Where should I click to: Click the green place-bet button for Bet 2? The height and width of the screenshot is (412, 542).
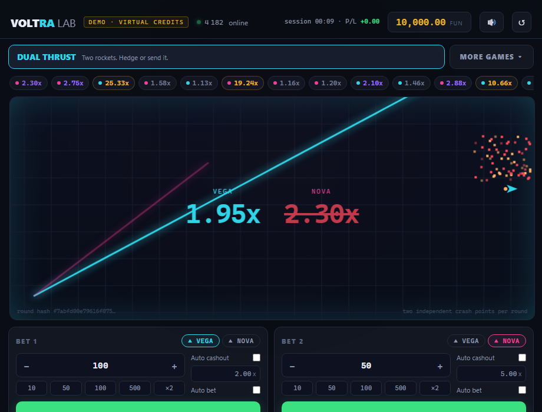point(404,407)
